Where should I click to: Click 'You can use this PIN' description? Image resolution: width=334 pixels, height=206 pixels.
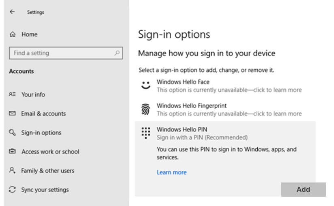[x=226, y=153]
